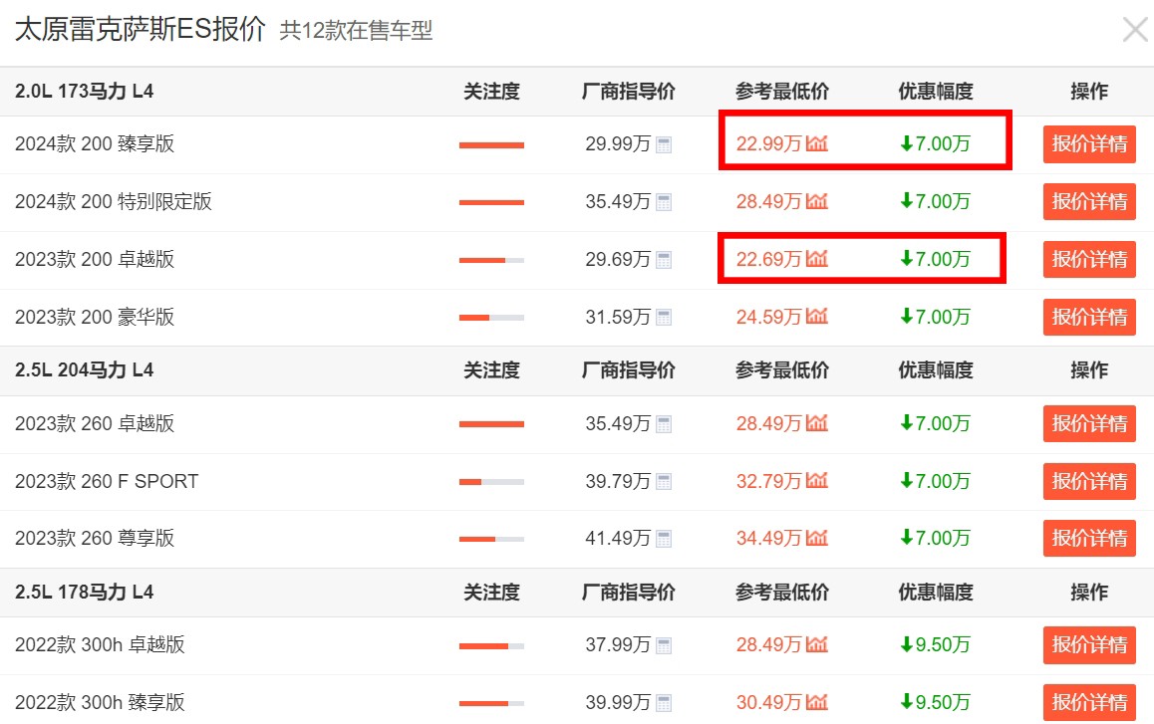The height and width of the screenshot is (724, 1154).
Task: View price trend chart for 2024款 200 特别限定版
Action: [x=817, y=201]
